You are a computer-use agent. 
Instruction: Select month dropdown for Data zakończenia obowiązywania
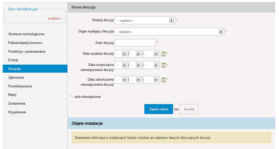[x=135, y=80]
